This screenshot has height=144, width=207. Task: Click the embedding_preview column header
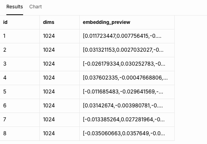(x=127, y=22)
